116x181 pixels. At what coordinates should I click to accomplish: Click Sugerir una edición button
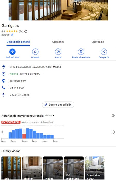point(58,105)
